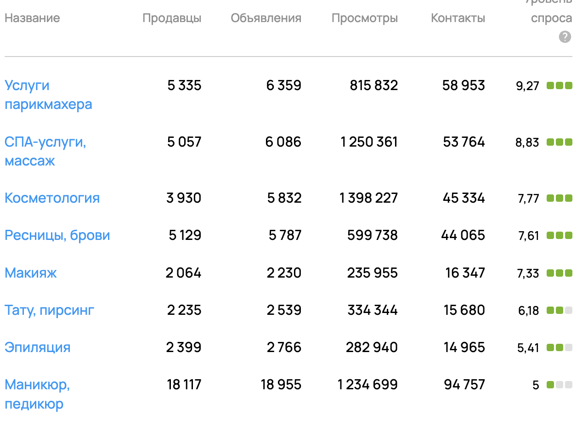Sort table by Контакты column header
The height and width of the screenshot is (421, 588).
(x=458, y=18)
